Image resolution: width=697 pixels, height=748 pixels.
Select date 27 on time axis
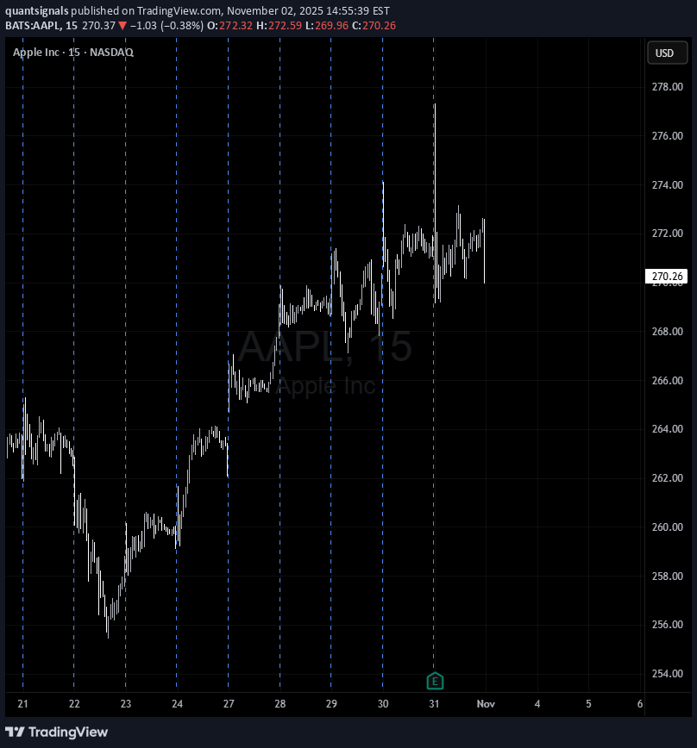pos(229,704)
